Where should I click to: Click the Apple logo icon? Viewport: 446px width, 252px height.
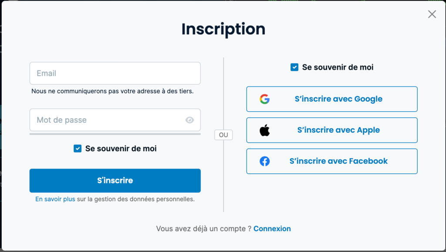pos(264,130)
